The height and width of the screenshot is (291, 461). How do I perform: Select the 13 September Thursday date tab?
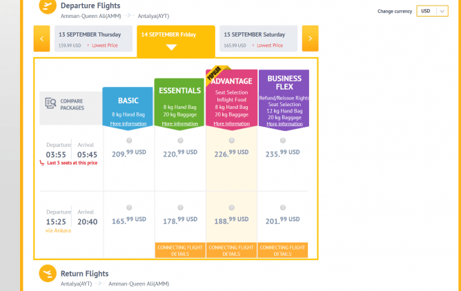point(91,39)
